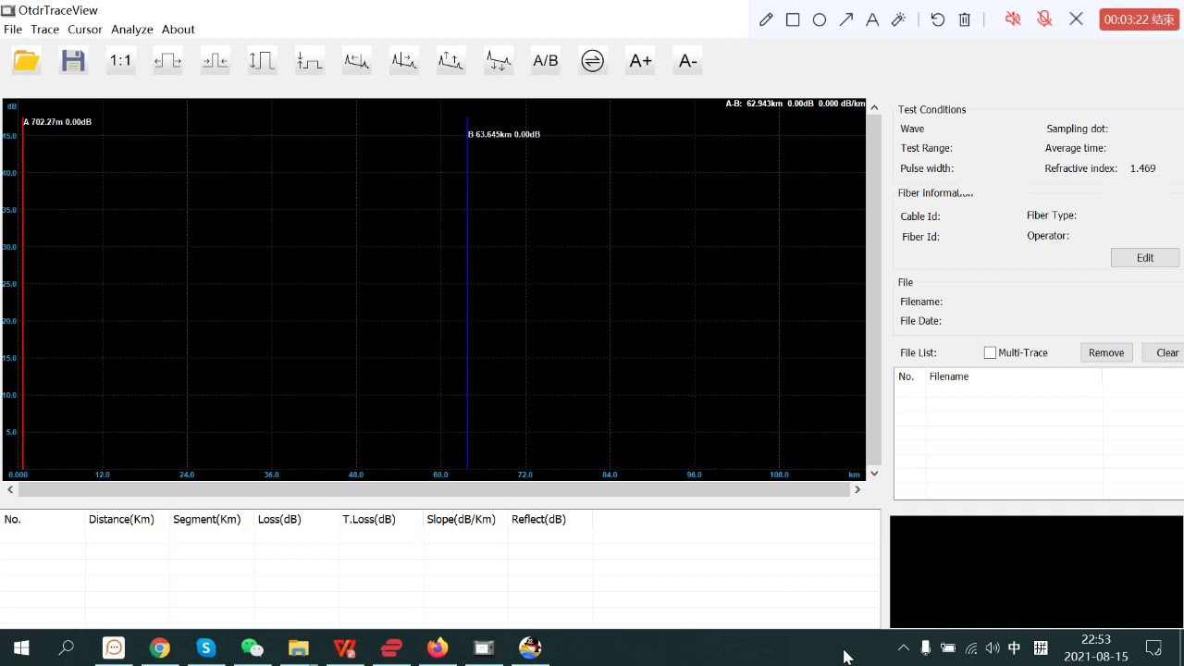Save the trace using the floppy disk icon
The height and width of the screenshot is (666, 1184).
73,61
